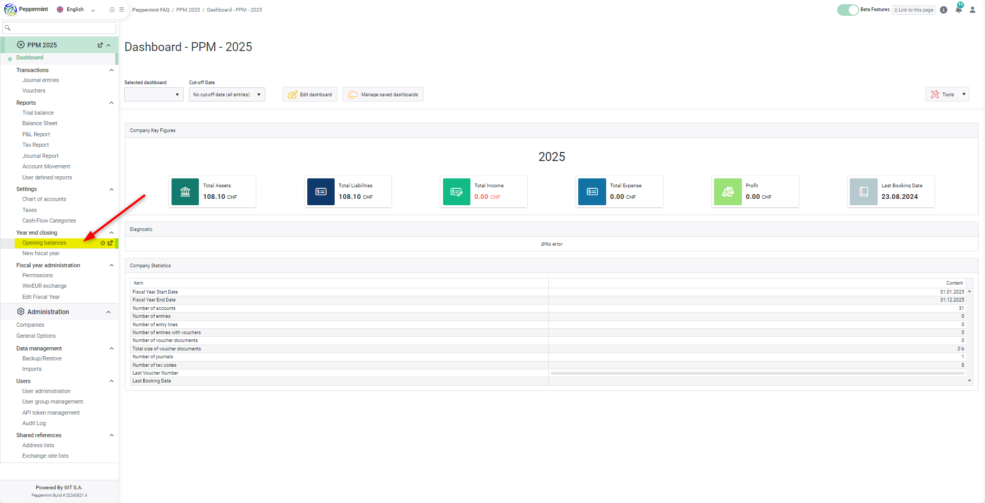This screenshot has height=503, width=985.
Task: Open the Selected dashboard dropdown
Action: click(154, 95)
